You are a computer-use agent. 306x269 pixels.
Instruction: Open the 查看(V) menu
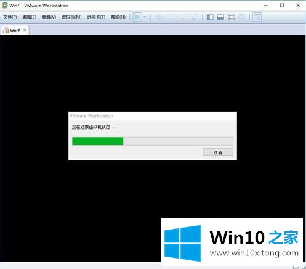(x=49, y=17)
